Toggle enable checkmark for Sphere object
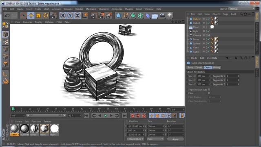 [208, 44]
